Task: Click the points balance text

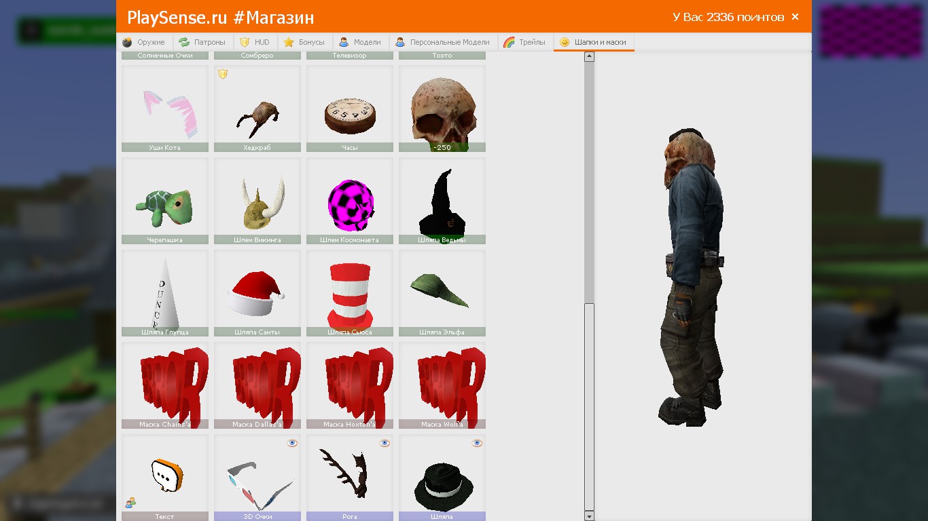Action: [x=728, y=17]
